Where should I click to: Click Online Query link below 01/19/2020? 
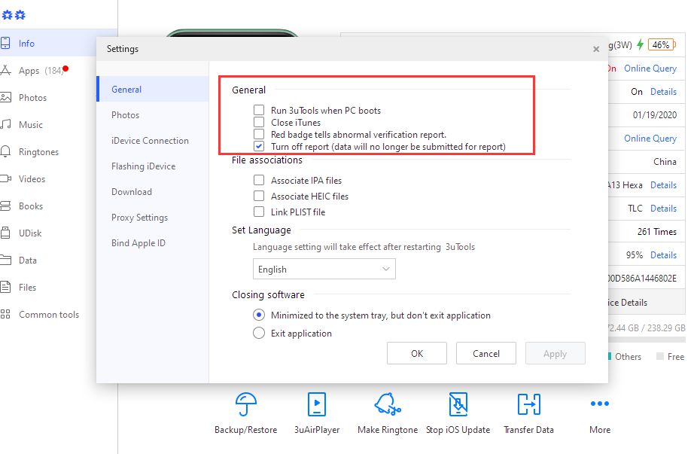coord(650,139)
